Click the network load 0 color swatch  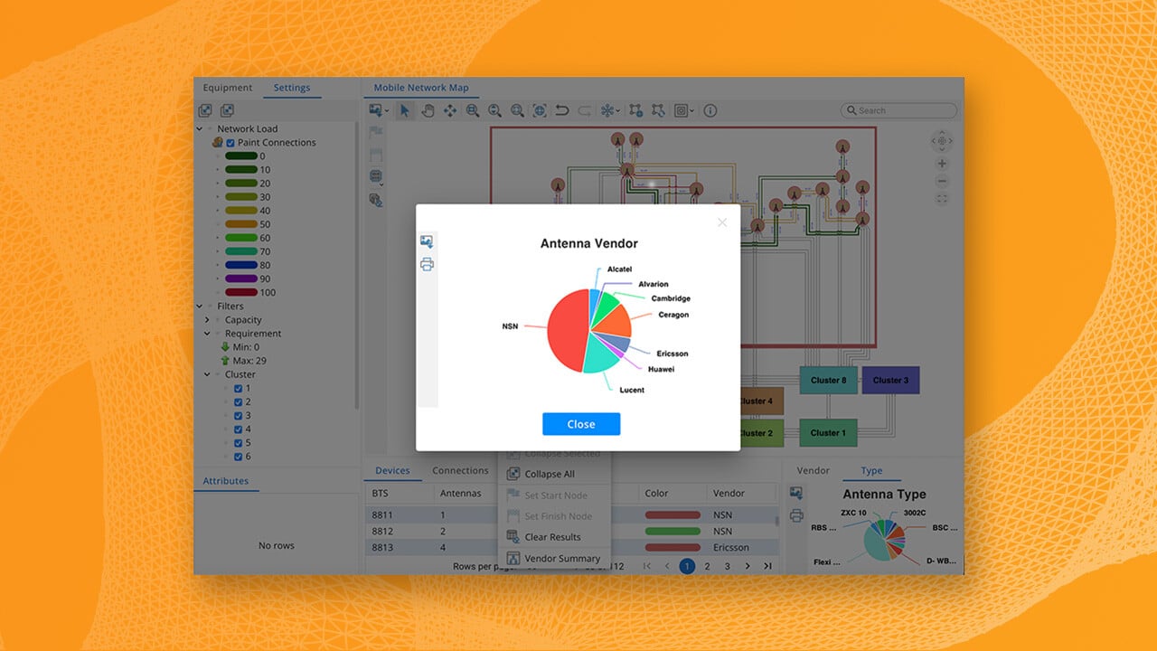tap(241, 156)
